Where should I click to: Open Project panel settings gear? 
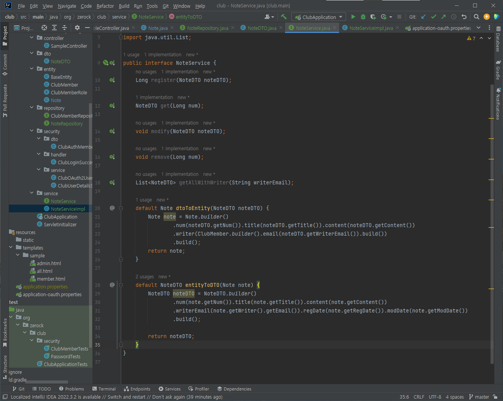tap(77, 28)
